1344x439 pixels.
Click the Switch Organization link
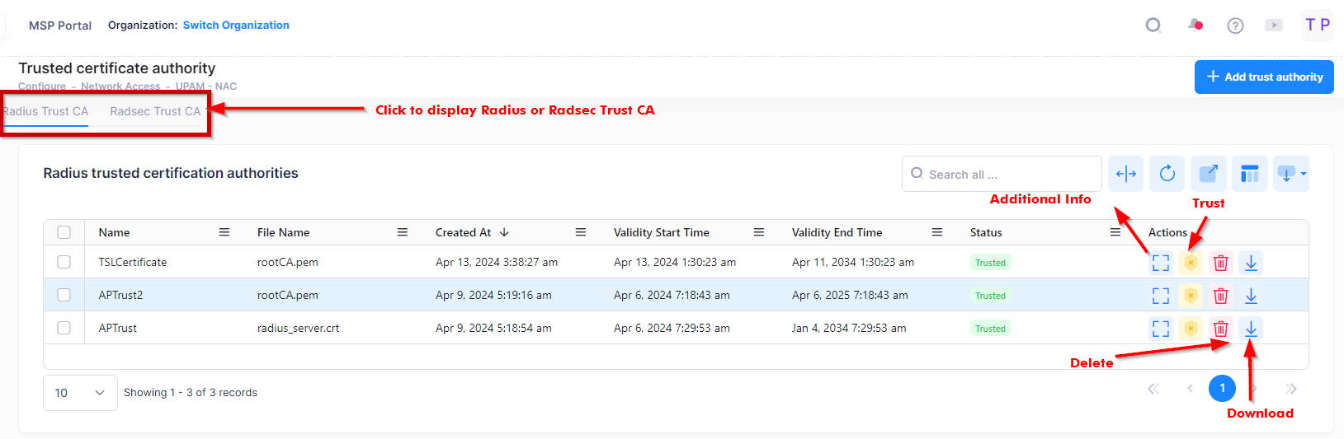[x=236, y=26]
